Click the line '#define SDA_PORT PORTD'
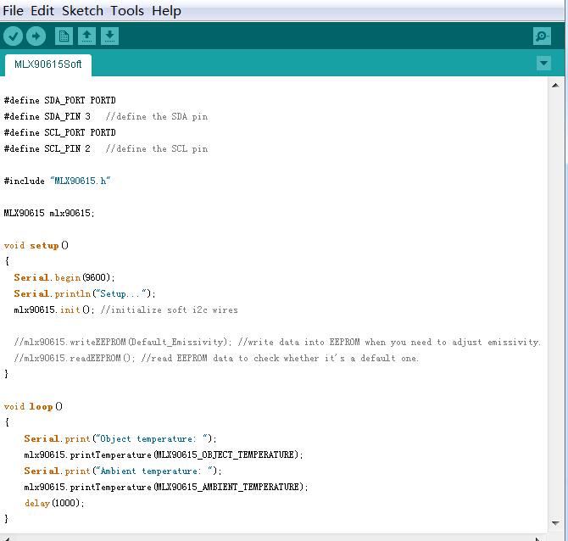Image resolution: width=568 pixels, height=541 pixels. point(60,100)
